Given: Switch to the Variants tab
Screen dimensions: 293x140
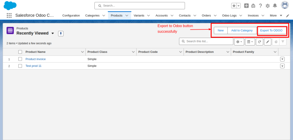Looking at the screenshot, I should pos(139,15).
